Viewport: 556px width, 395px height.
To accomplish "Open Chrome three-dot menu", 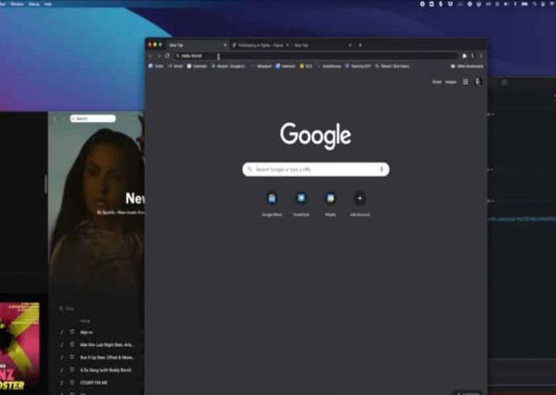I will (x=481, y=56).
